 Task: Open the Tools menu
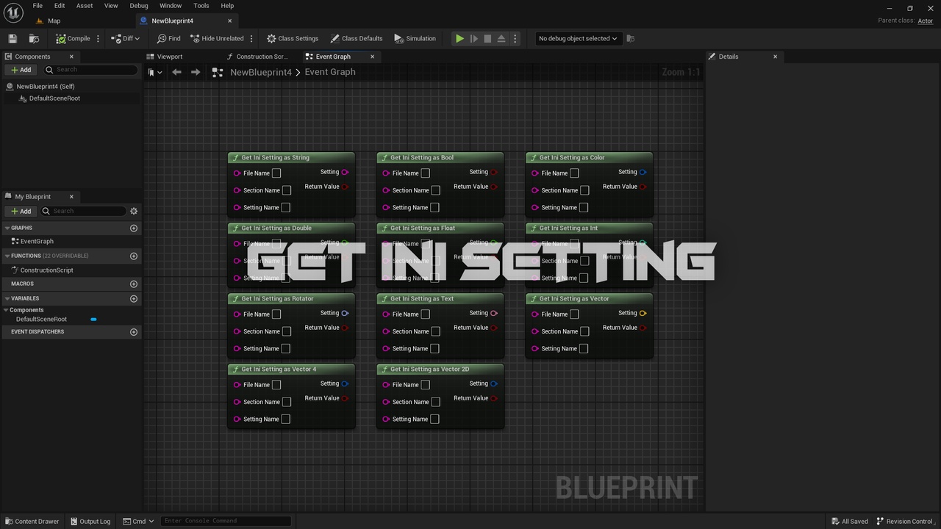(x=201, y=5)
